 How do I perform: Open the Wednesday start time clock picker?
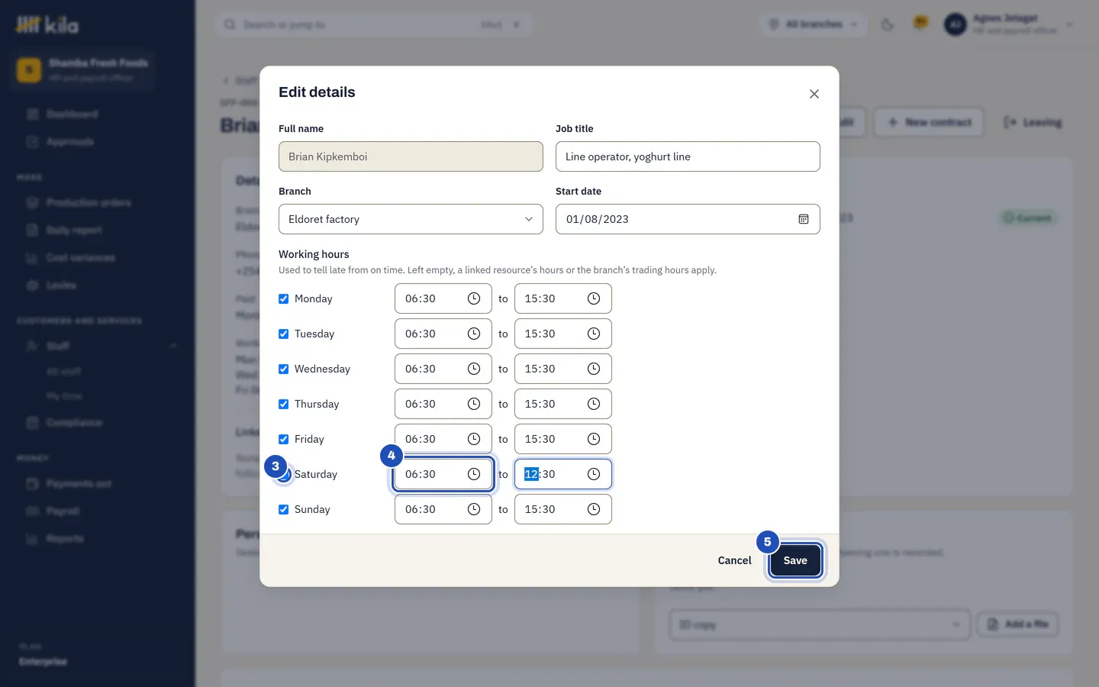474,369
